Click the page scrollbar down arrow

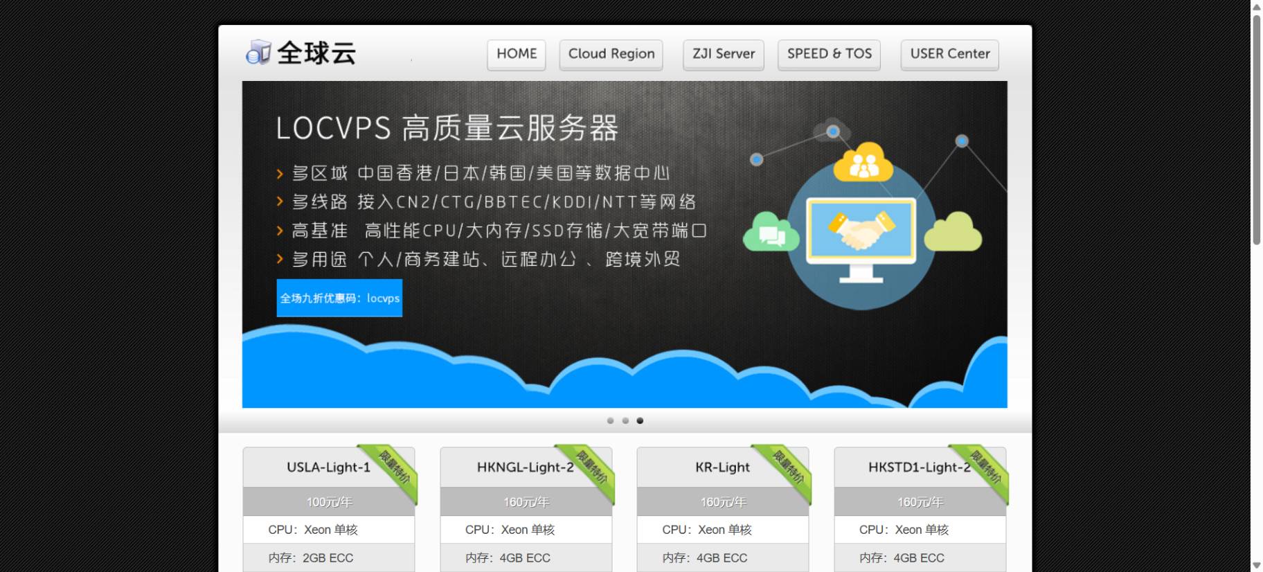pos(1257,566)
